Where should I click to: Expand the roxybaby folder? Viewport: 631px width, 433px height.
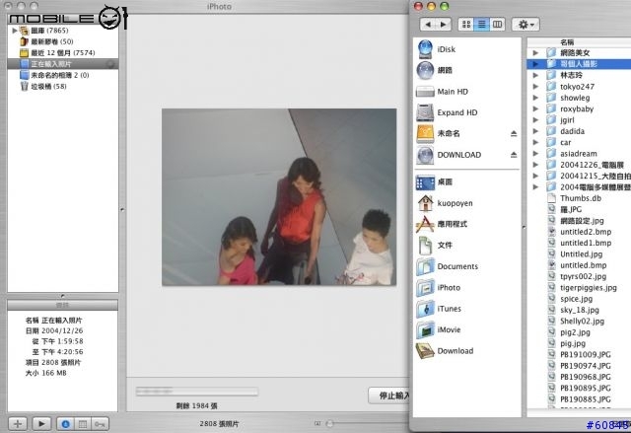coord(535,108)
